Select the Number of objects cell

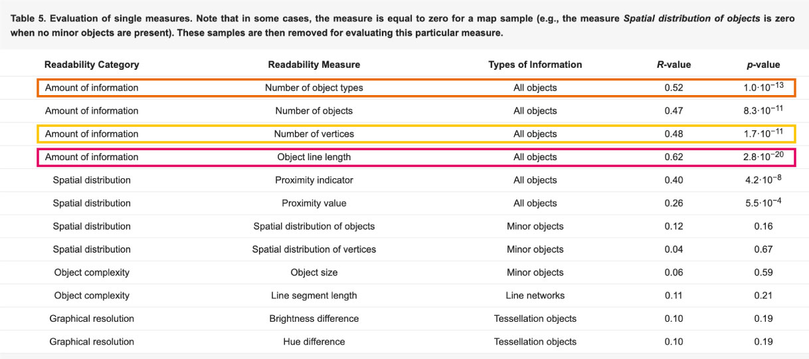pyautogui.click(x=314, y=111)
